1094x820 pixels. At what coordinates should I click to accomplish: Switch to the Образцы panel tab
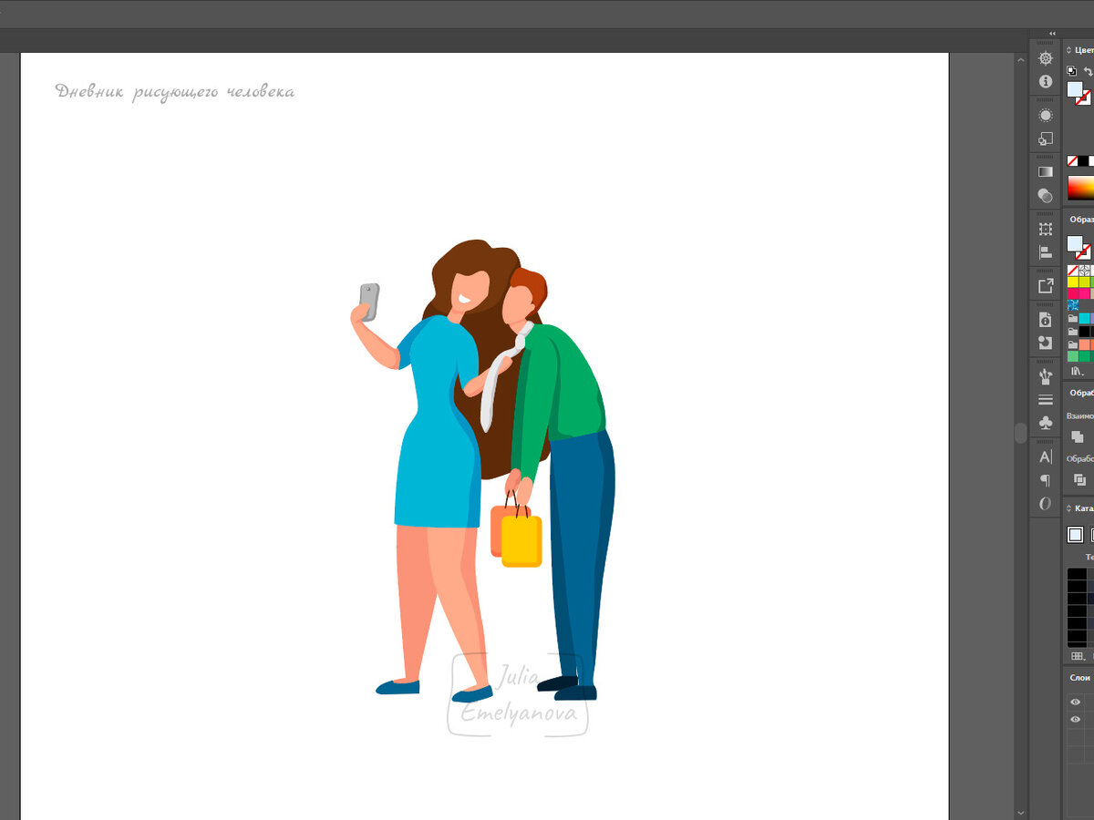[1081, 220]
